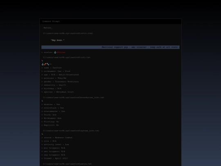The image size is (221, 166).
Task: Click the hooked arrow under the system_info.txt path
Action: pos(42,134)
